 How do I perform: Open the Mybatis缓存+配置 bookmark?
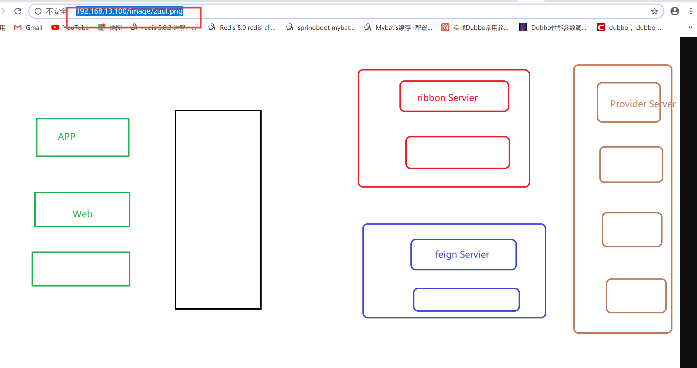click(x=398, y=28)
